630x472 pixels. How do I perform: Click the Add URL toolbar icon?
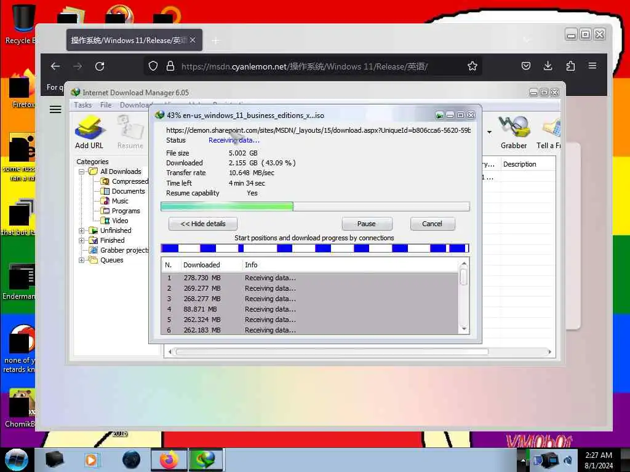click(89, 132)
